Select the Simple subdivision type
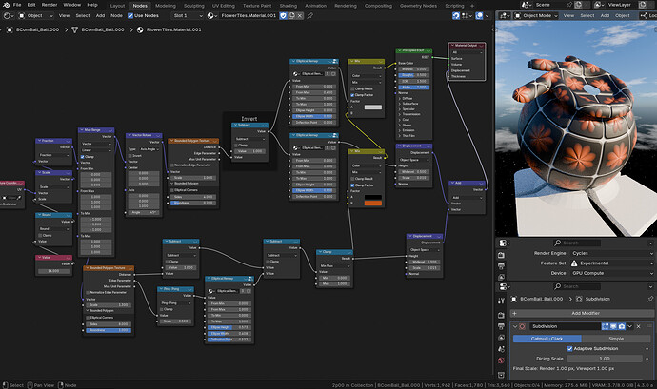Image resolution: width=657 pixels, height=389 pixels. tap(616, 339)
